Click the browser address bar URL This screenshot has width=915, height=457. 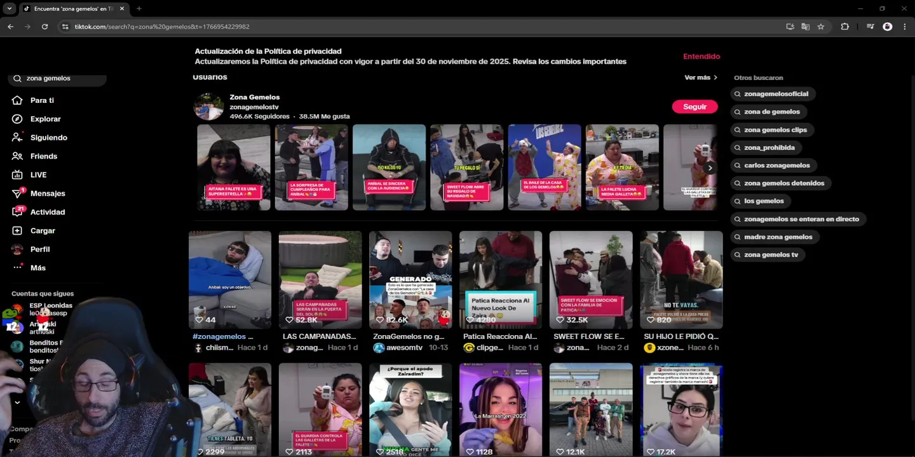[161, 27]
